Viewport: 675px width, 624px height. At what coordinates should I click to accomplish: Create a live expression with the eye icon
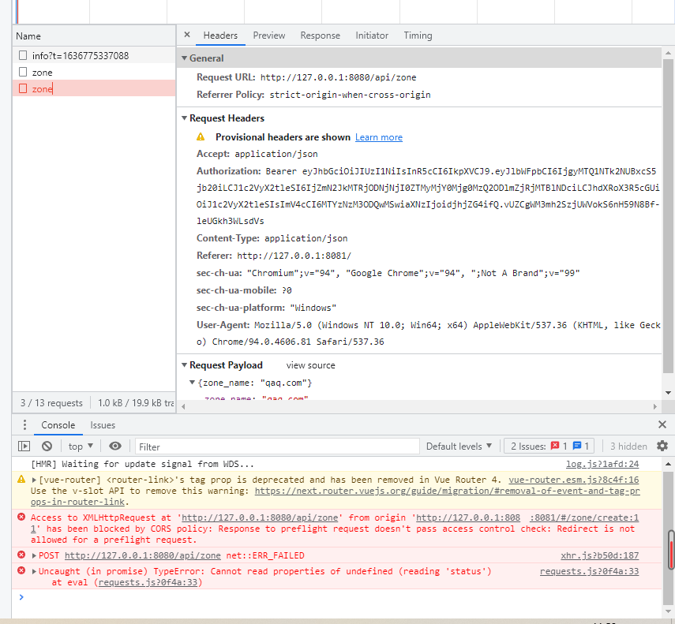114,446
